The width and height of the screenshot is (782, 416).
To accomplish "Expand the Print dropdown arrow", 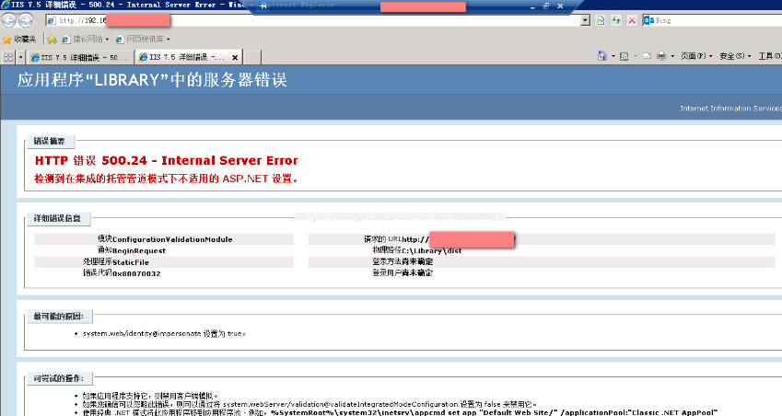I will point(672,56).
